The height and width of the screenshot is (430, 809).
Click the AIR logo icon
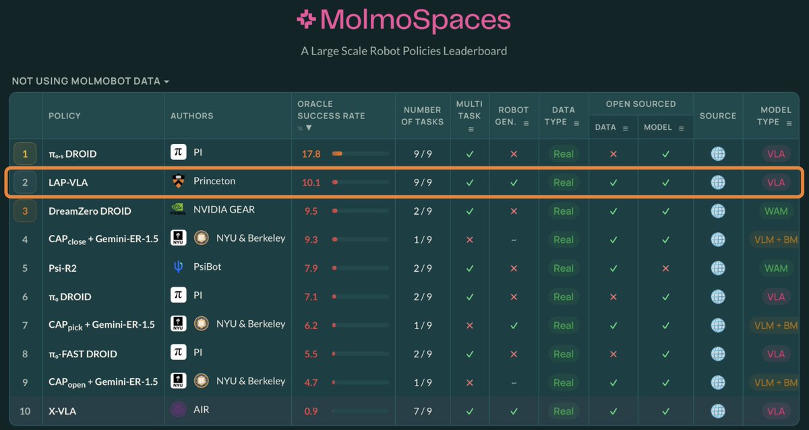[x=179, y=410]
